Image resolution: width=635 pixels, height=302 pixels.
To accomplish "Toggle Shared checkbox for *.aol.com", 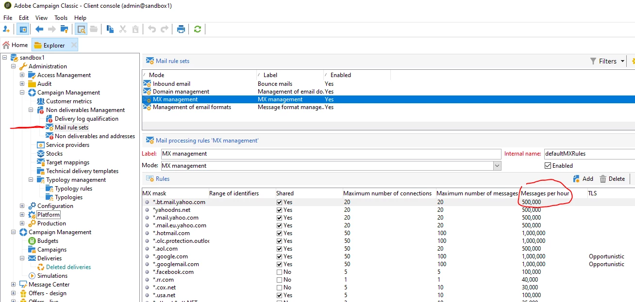I will tap(280, 249).
